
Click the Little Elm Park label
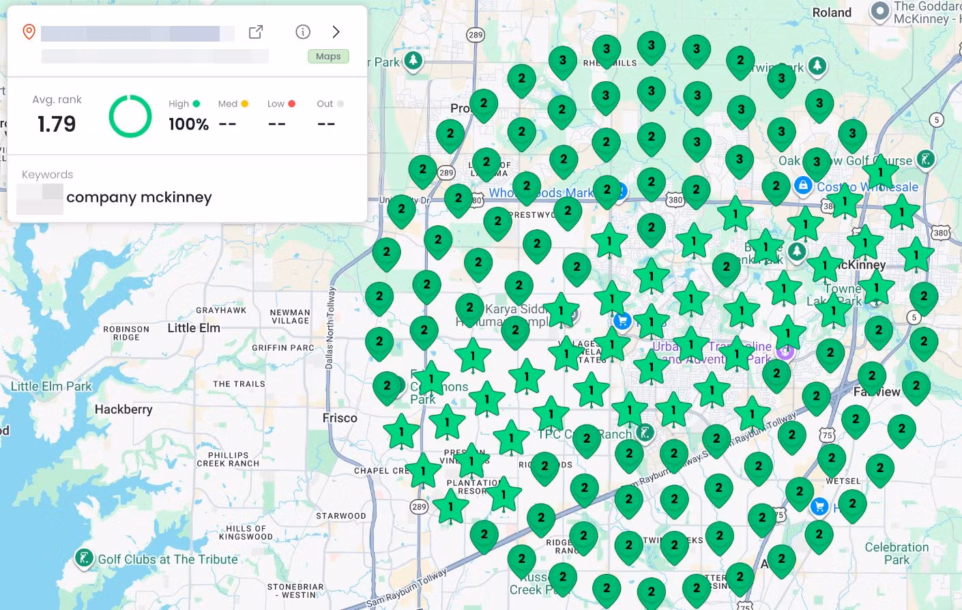tap(51, 386)
